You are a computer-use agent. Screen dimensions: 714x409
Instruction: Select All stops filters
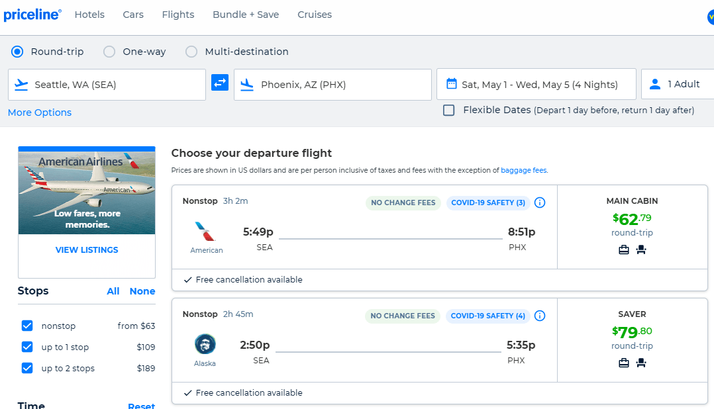coord(113,291)
